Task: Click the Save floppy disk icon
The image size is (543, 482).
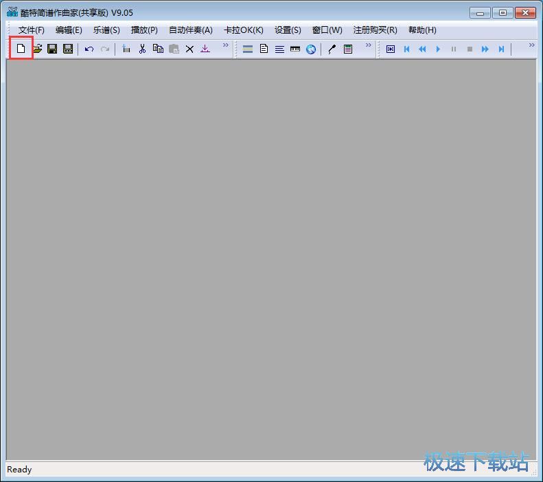Action: 52,49
